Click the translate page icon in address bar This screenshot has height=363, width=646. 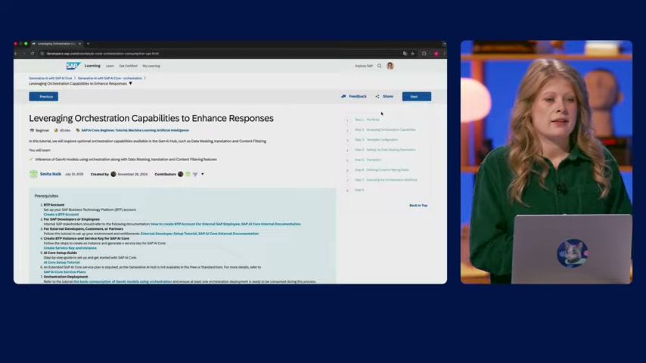(405, 54)
